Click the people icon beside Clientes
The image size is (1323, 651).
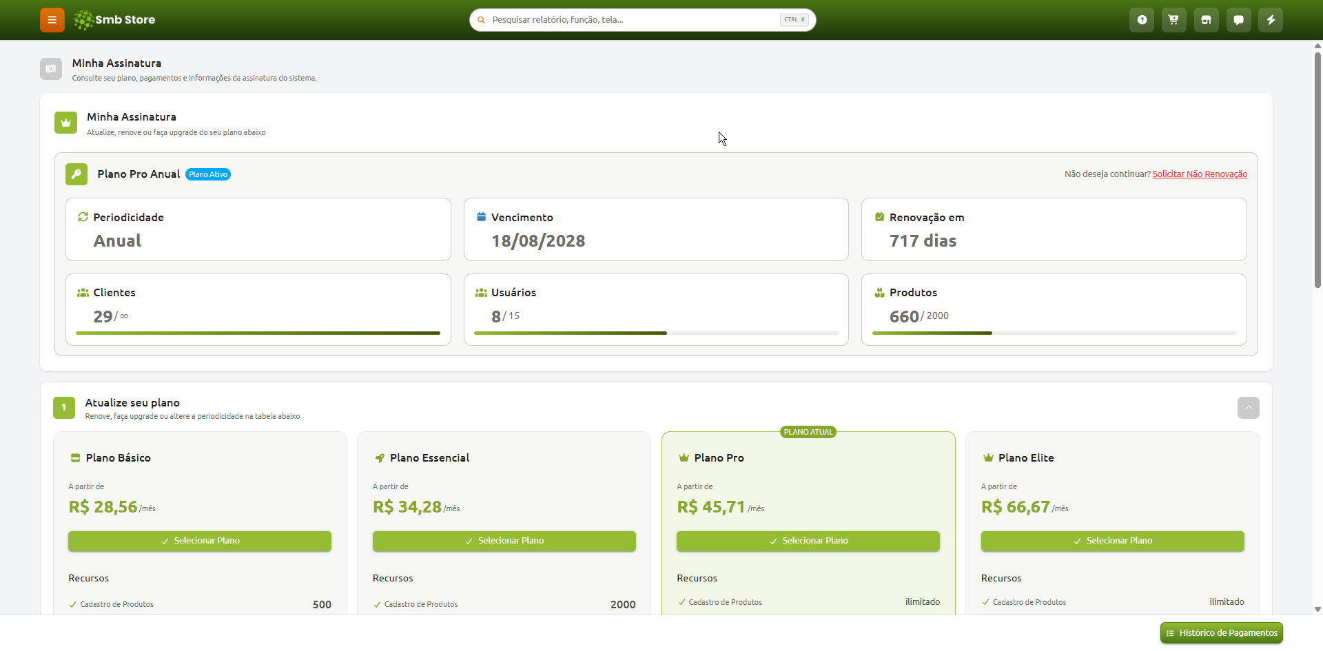83,293
